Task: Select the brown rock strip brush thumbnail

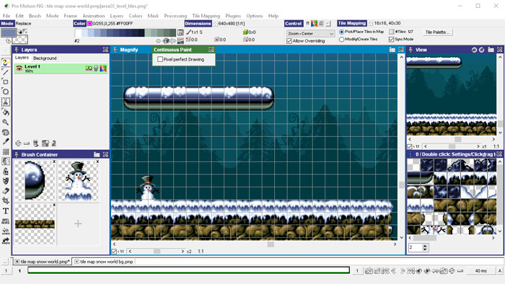Action: click(x=35, y=223)
